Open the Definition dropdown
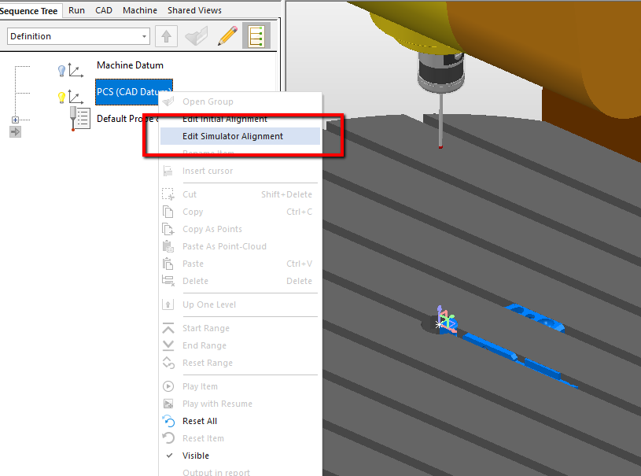Viewport: 641px width, 476px height. point(142,36)
